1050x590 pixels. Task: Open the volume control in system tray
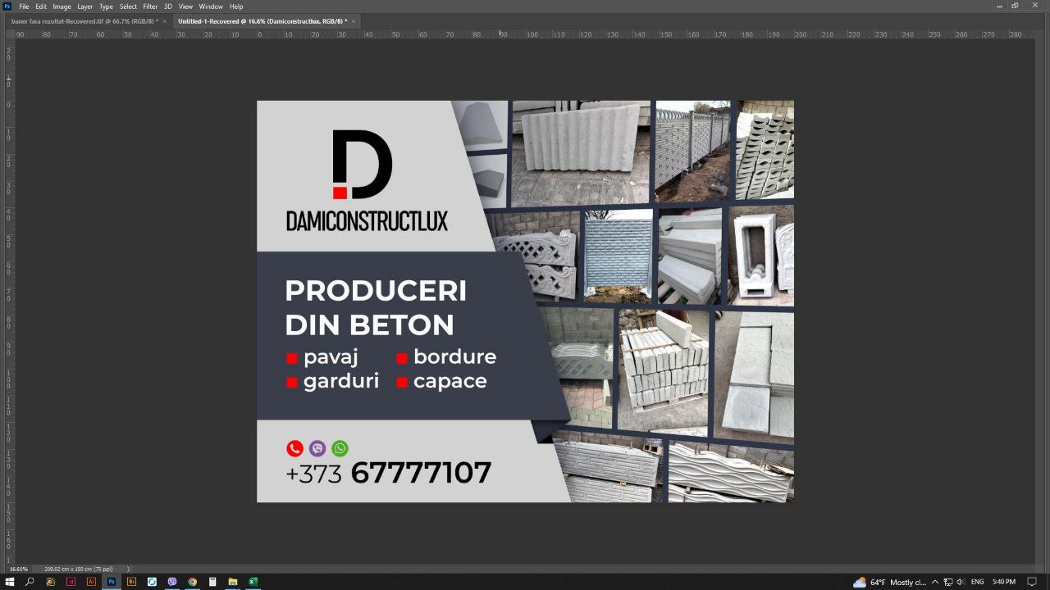pos(961,582)
